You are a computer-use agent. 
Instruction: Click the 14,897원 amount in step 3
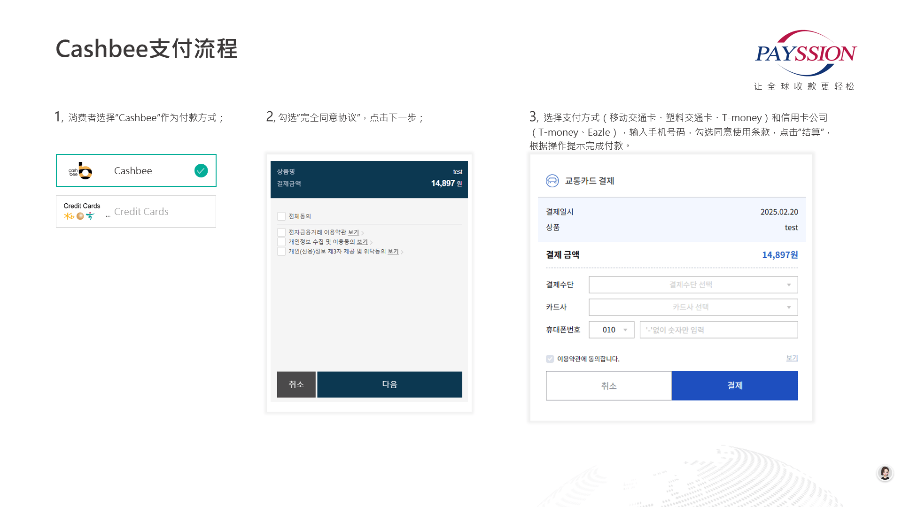780,255
